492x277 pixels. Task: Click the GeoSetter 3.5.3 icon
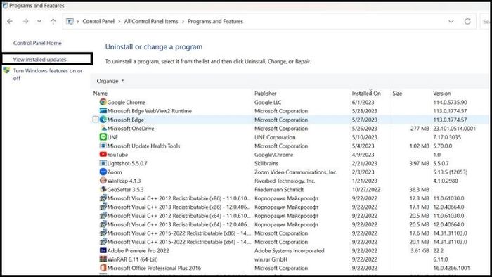103,190
